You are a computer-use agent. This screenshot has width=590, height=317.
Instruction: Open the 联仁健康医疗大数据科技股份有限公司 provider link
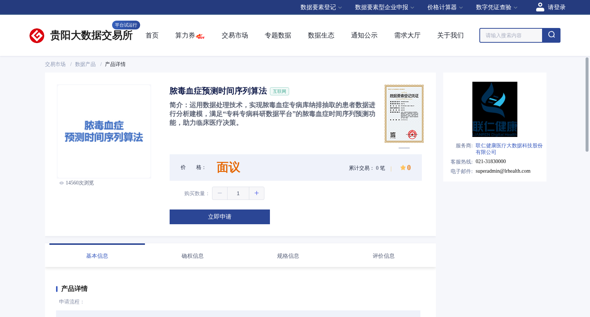click(509, 149)
